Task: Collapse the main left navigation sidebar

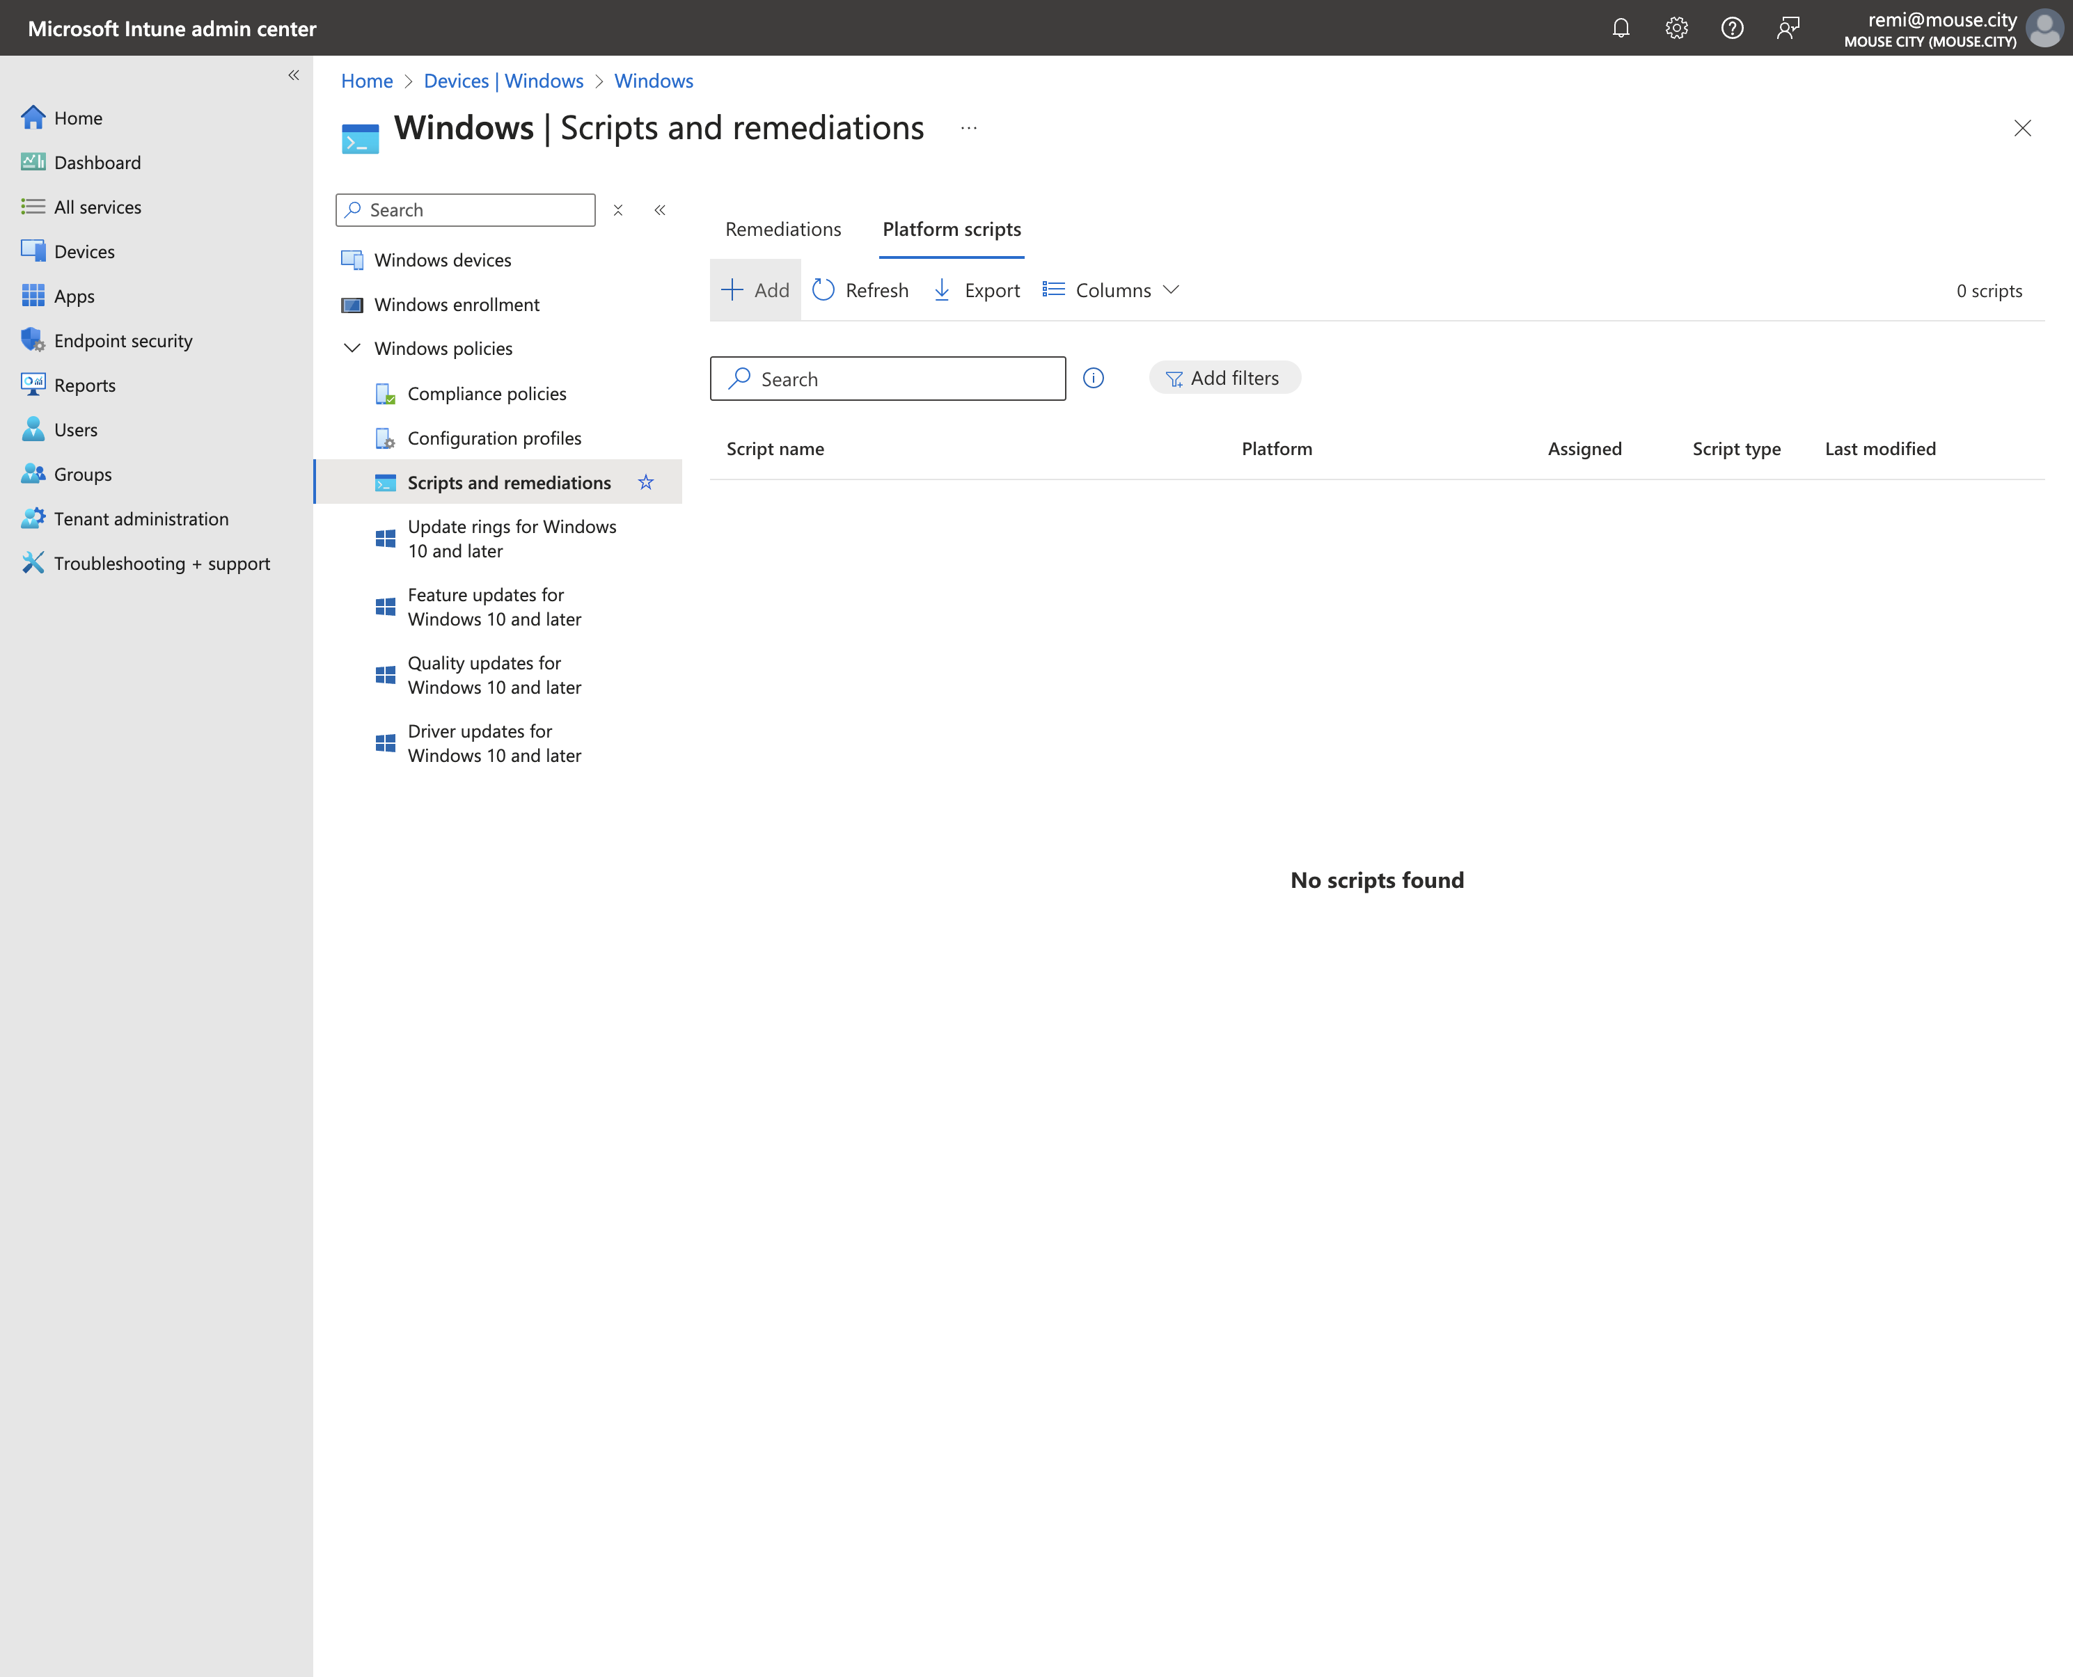Action: pos(294,75)
